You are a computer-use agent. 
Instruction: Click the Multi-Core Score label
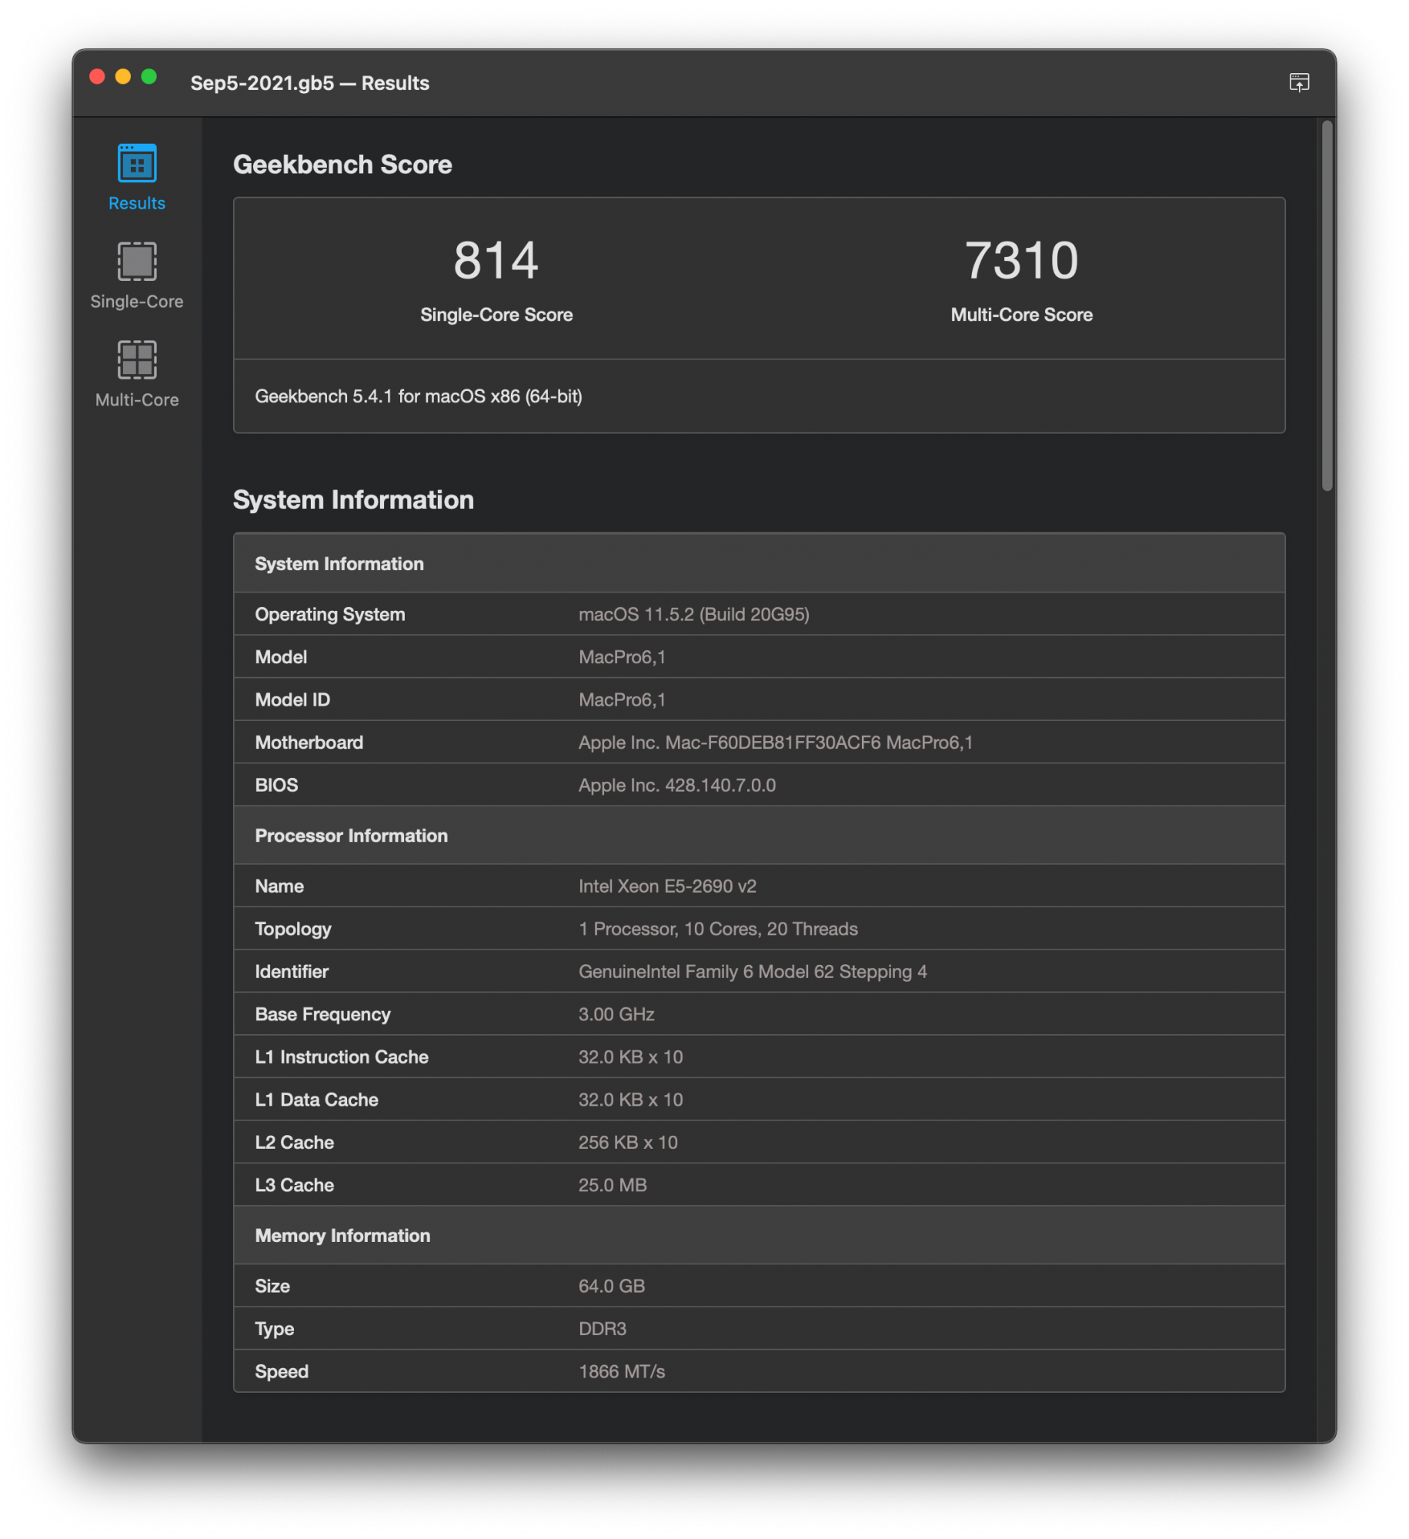point(1022,315)
